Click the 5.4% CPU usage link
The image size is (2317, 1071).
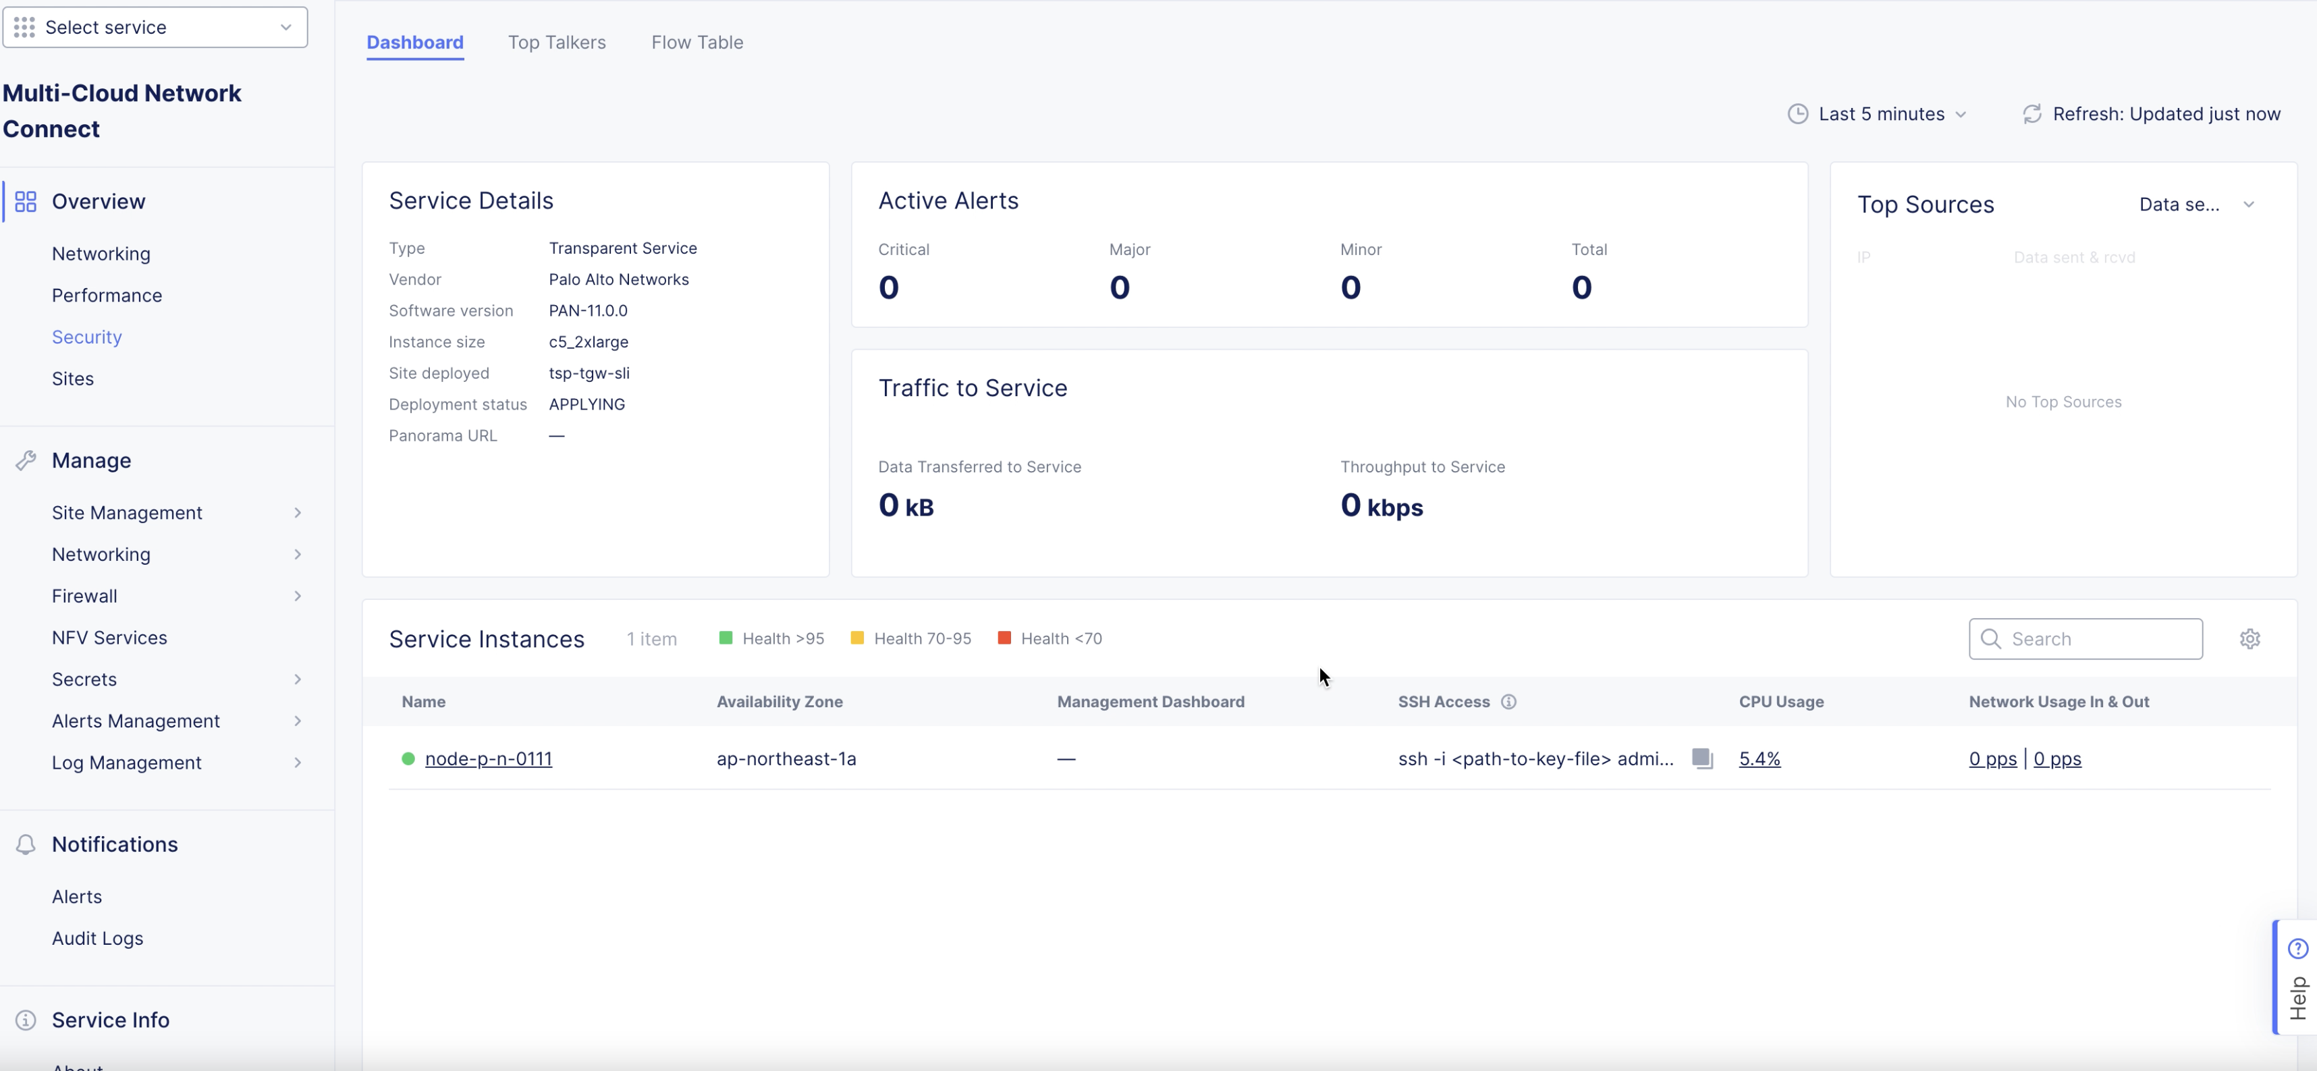pyautogui.click(x=1758, y=759)
